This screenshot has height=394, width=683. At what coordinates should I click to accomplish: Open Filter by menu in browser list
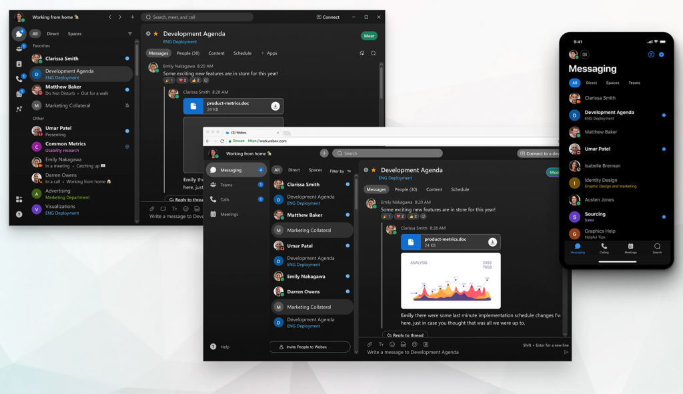click(x=340, y=171)
